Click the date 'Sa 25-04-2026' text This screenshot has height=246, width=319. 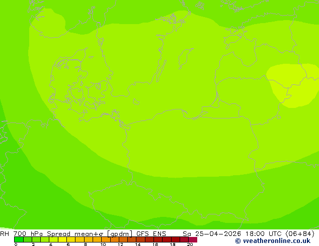pyautogui.click(x=212, y=234)
